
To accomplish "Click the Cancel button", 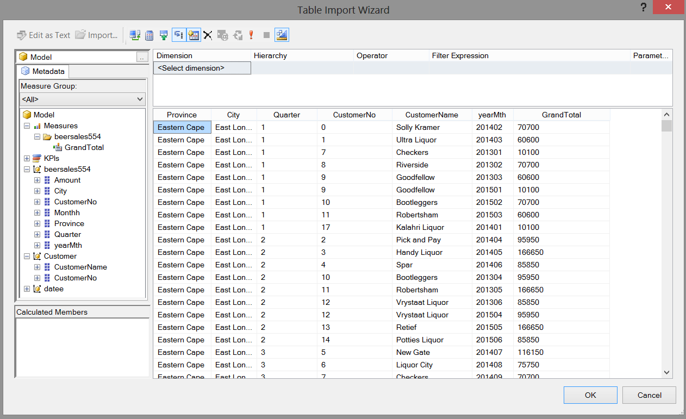I will pos(649,395).
